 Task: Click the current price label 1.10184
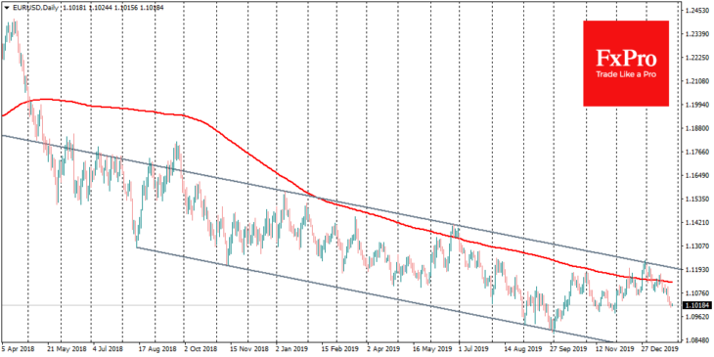click(x=695, y=305)
